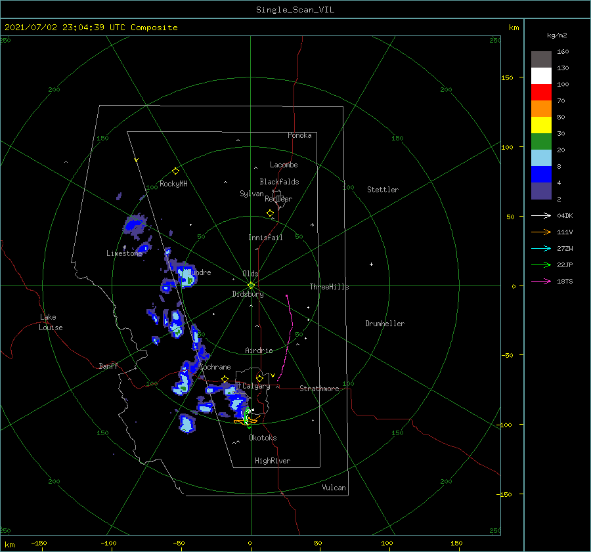Viewport: 591px width, 552px height.
Task: Click the storm cell just left of Sundre label
Action: click(187, 276)
